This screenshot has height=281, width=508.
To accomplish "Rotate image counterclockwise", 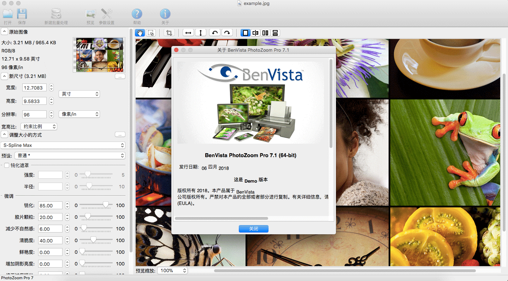I will point(214,33).
